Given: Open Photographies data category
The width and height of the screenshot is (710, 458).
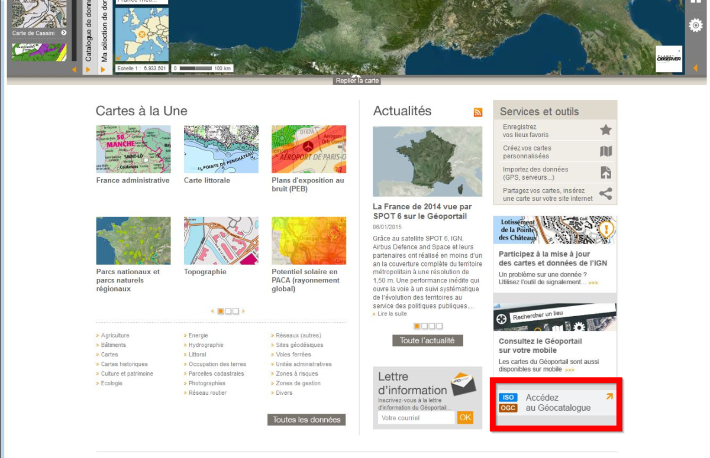Looking at the screenshot, I should (x=205, y=383).
